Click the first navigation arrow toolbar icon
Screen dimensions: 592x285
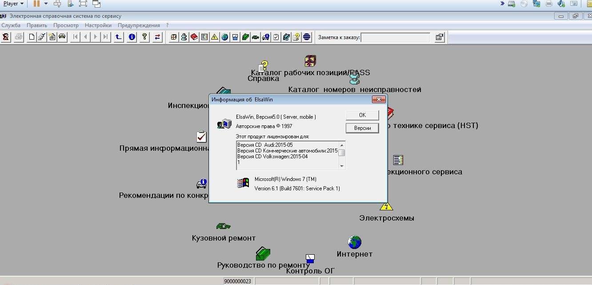point(75,37)
